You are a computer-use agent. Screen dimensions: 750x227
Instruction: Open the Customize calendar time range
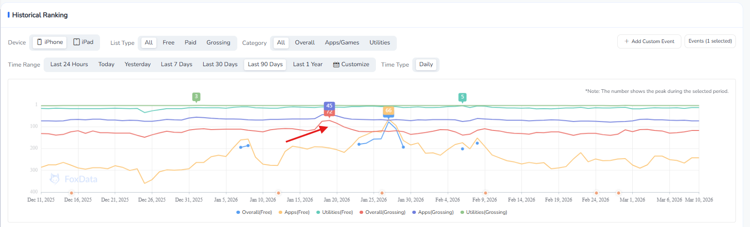351,64
